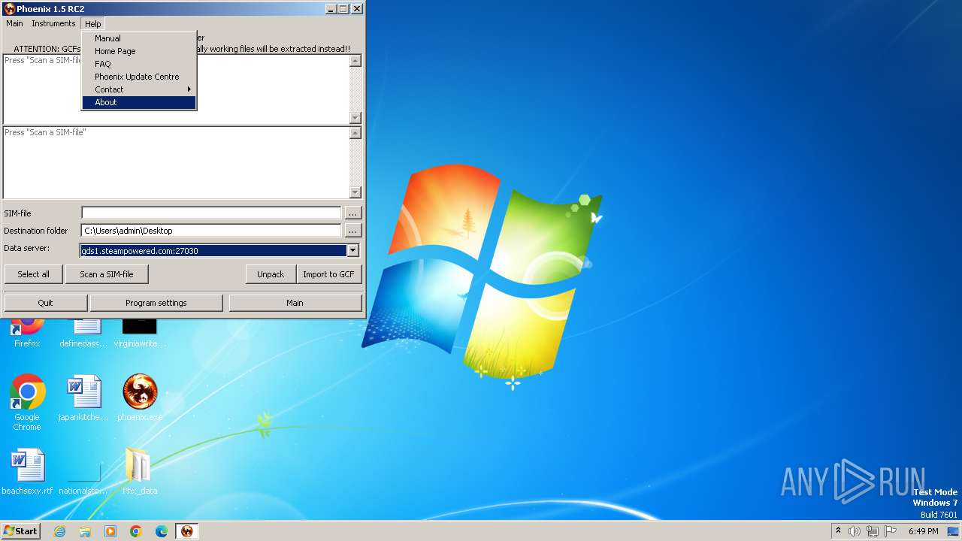Click the Phoenix title bar icon
Viewport: 962px width, 541px height.
pyautogui.click(x=10, y=9)
